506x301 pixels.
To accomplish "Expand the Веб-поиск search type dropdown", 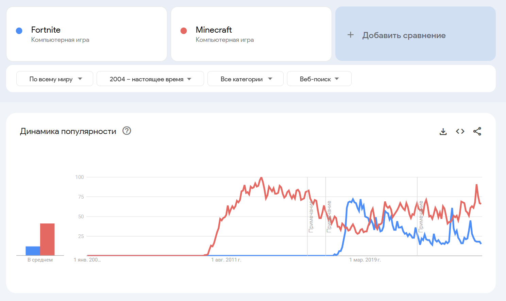I will (x=319, y=79).
